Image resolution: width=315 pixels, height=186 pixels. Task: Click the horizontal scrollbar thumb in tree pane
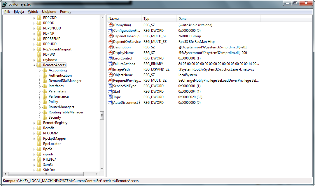click(x=46, y=174)
